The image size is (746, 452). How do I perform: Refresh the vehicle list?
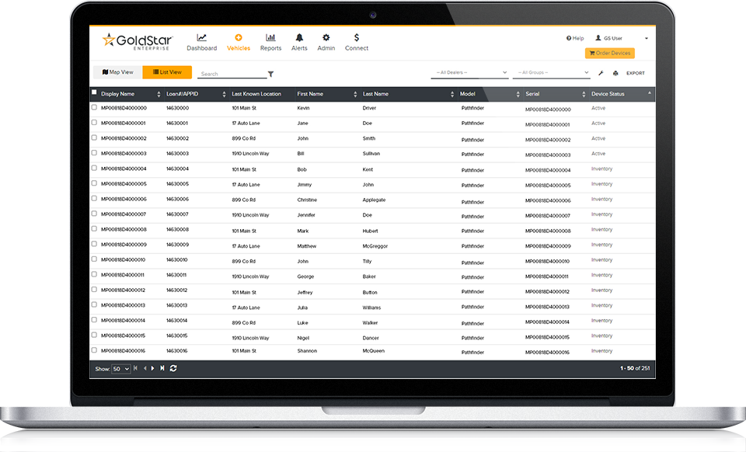click(x=173, y=368)
